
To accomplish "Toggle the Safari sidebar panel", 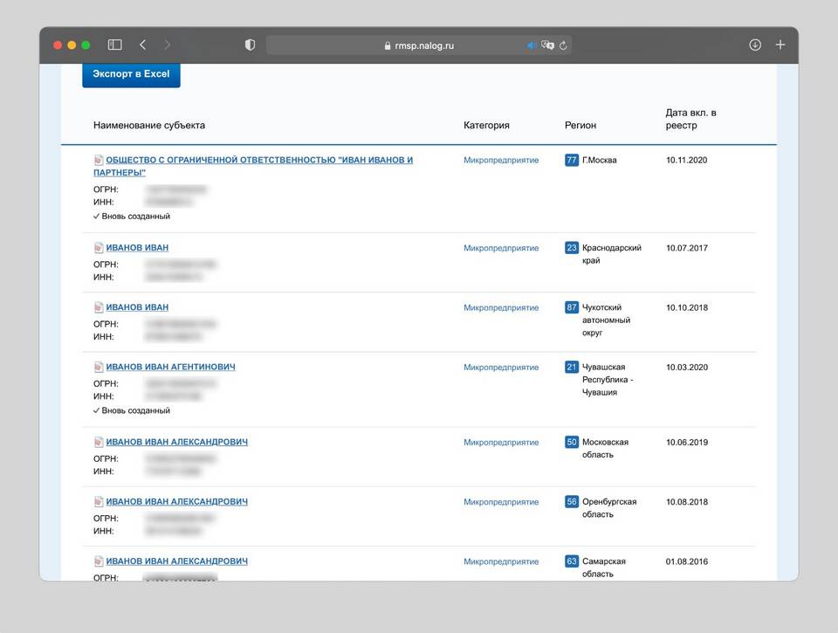I will pos(114,45).
